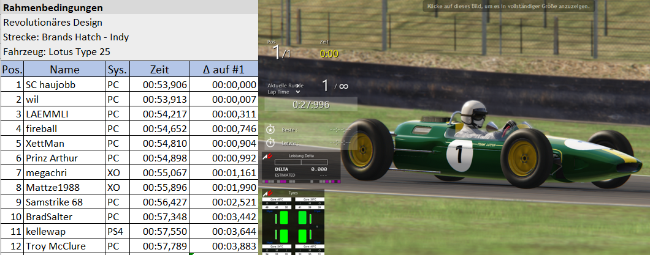650x255 pixels.
Task: Click the Fahrzeug: Lotus Type 25 cell
Action: click(x=129, y=52)
